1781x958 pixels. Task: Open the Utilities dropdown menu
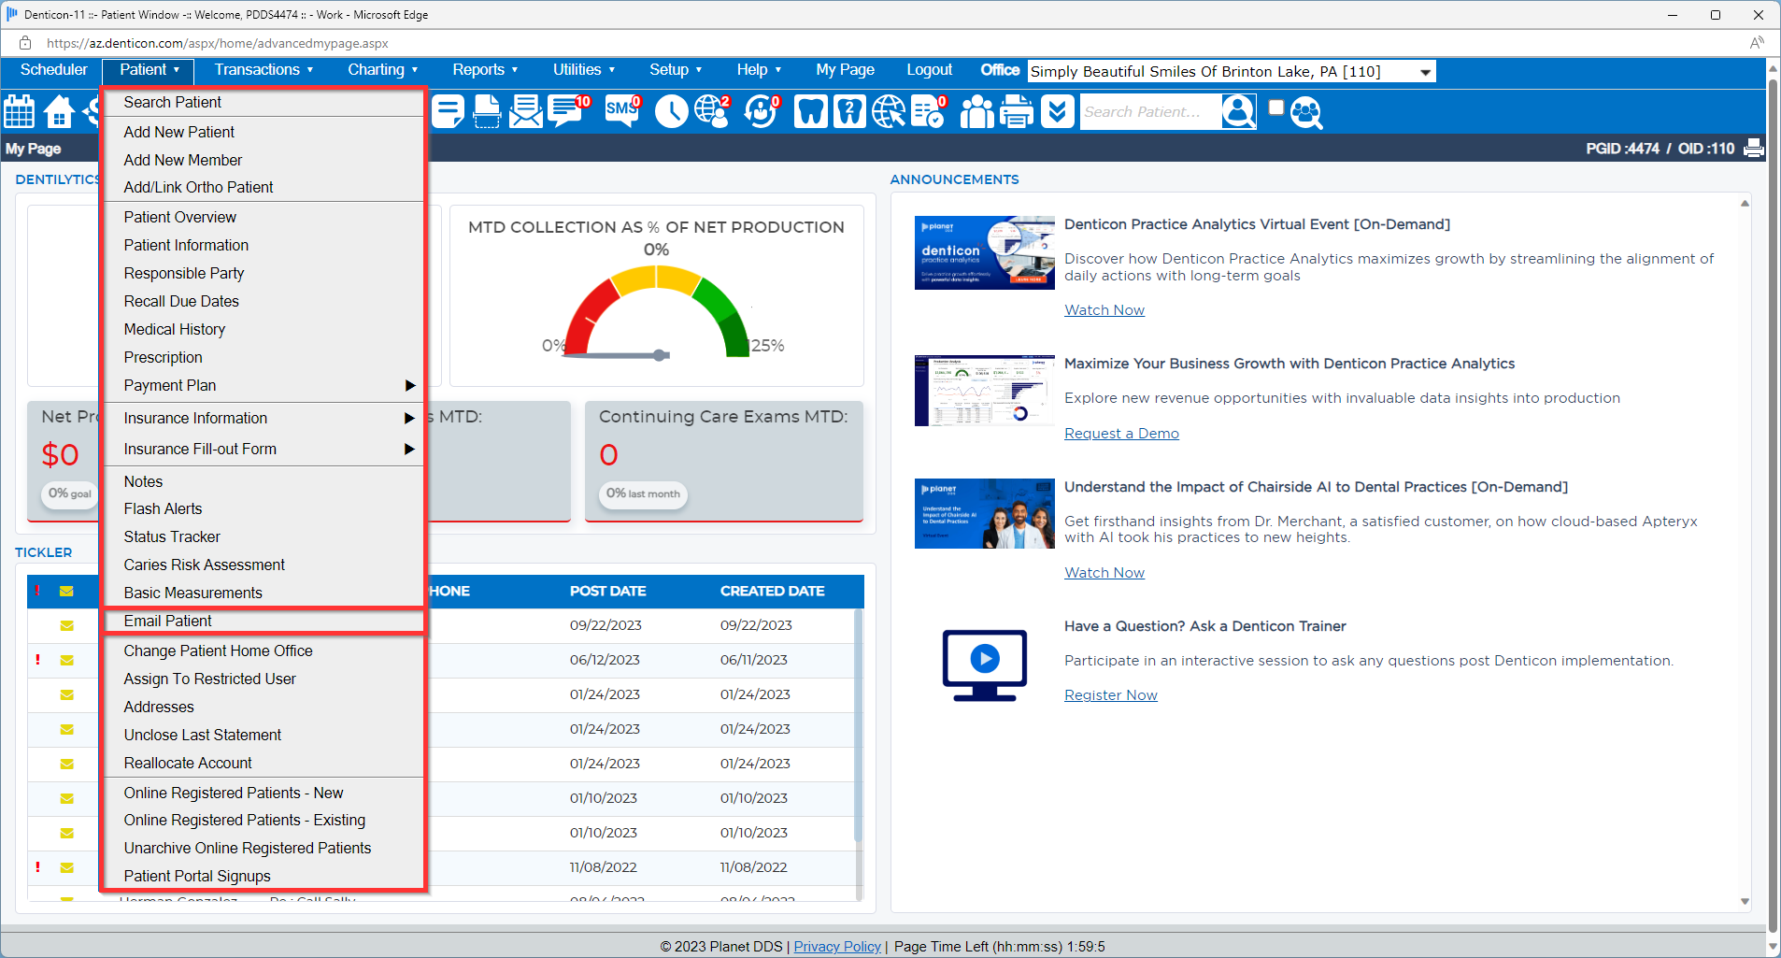[x=584, y=70]
